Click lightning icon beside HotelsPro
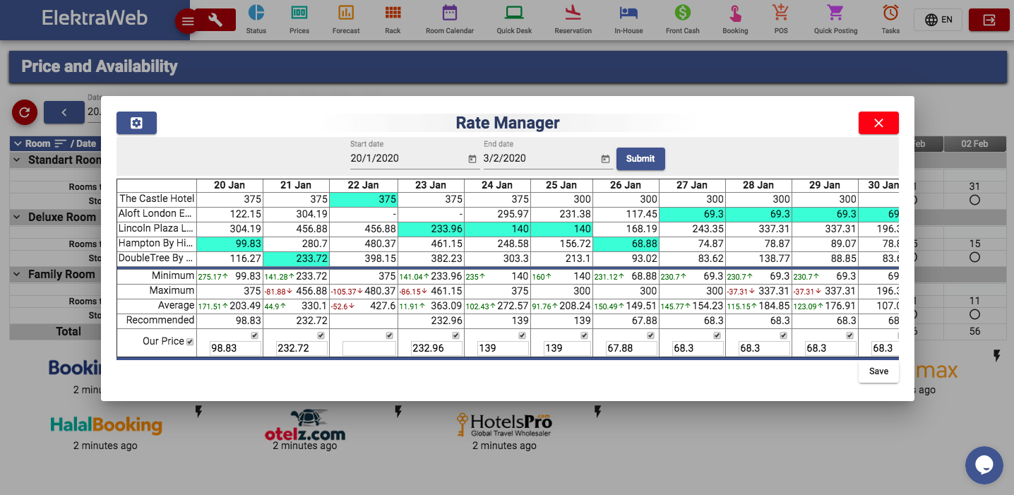Image resolution: width=1014 pixels, height=495 pixels. coord(597,411)
